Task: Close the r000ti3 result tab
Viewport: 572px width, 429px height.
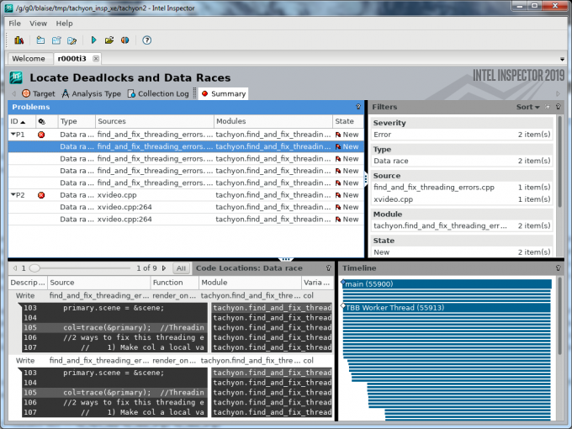Action: coord(96,59)
